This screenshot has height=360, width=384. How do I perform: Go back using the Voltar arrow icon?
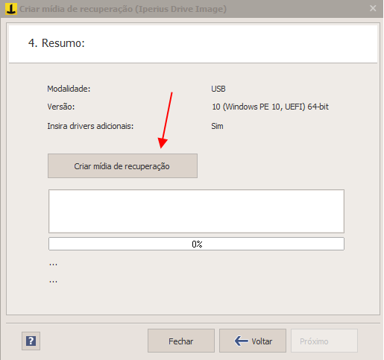click(241, 341)
